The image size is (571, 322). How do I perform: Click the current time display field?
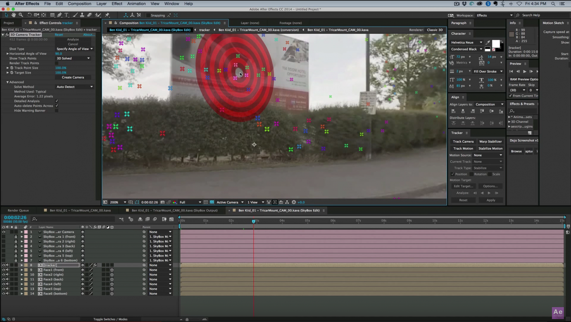pyautogui.click(x=15, y=217)
